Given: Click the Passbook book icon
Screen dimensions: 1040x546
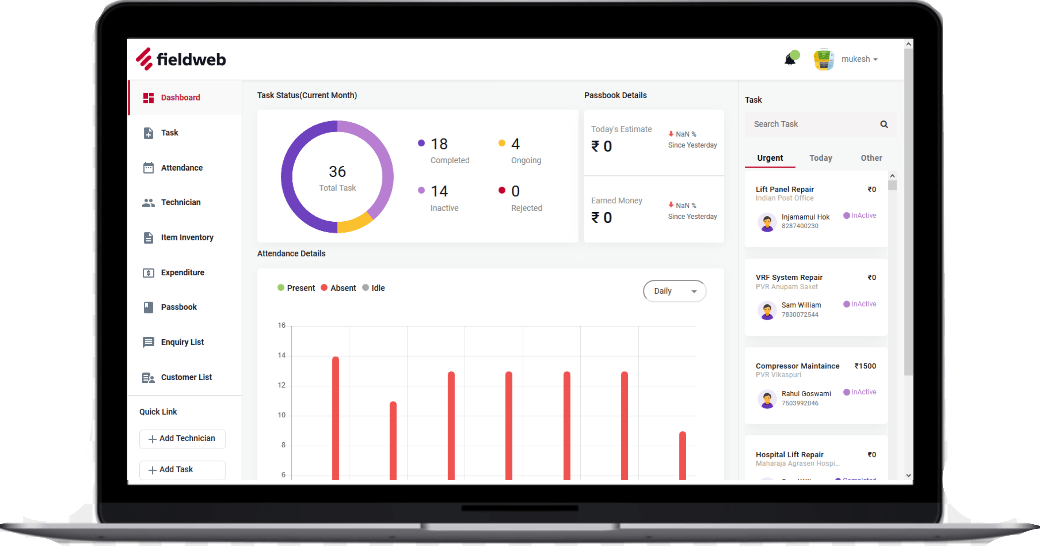Looking at the screenshot, I should click(x=148, y=307).
